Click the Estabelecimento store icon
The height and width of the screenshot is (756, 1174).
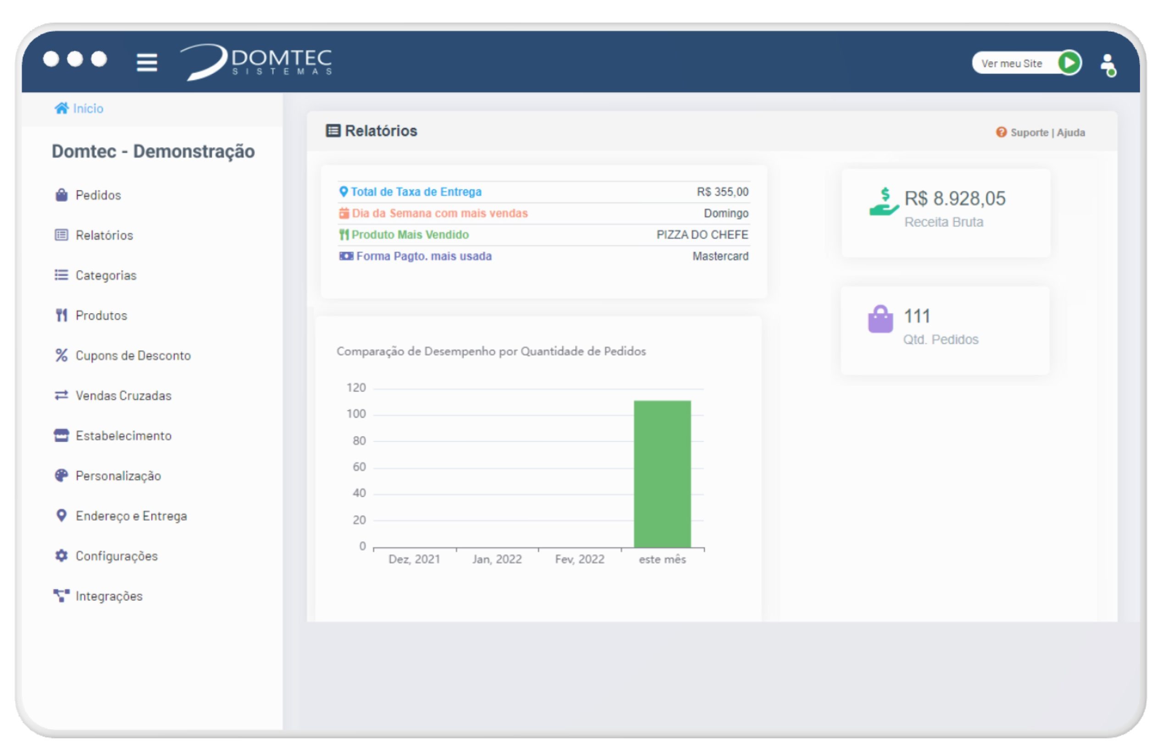click(x=61, y=435)
